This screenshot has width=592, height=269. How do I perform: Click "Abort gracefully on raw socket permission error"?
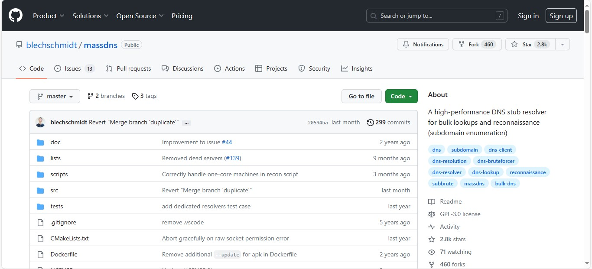click(x=225, y=238)
